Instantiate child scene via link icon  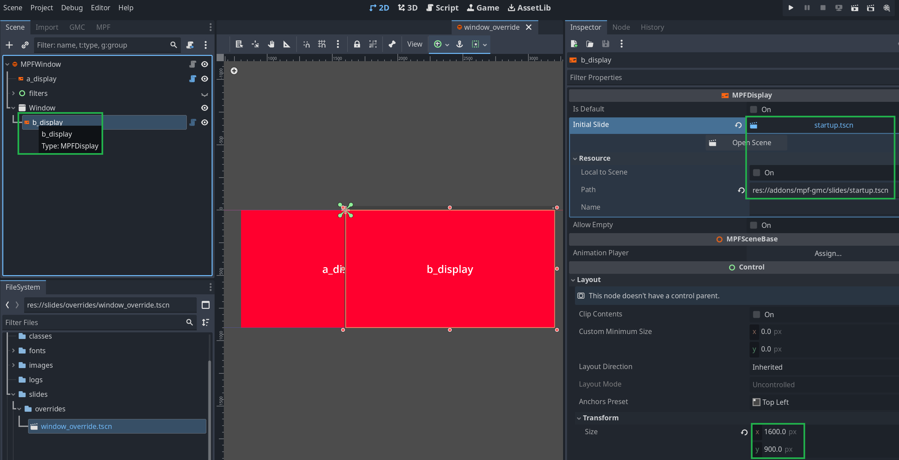pyautogui.click(x=25, y=45)
